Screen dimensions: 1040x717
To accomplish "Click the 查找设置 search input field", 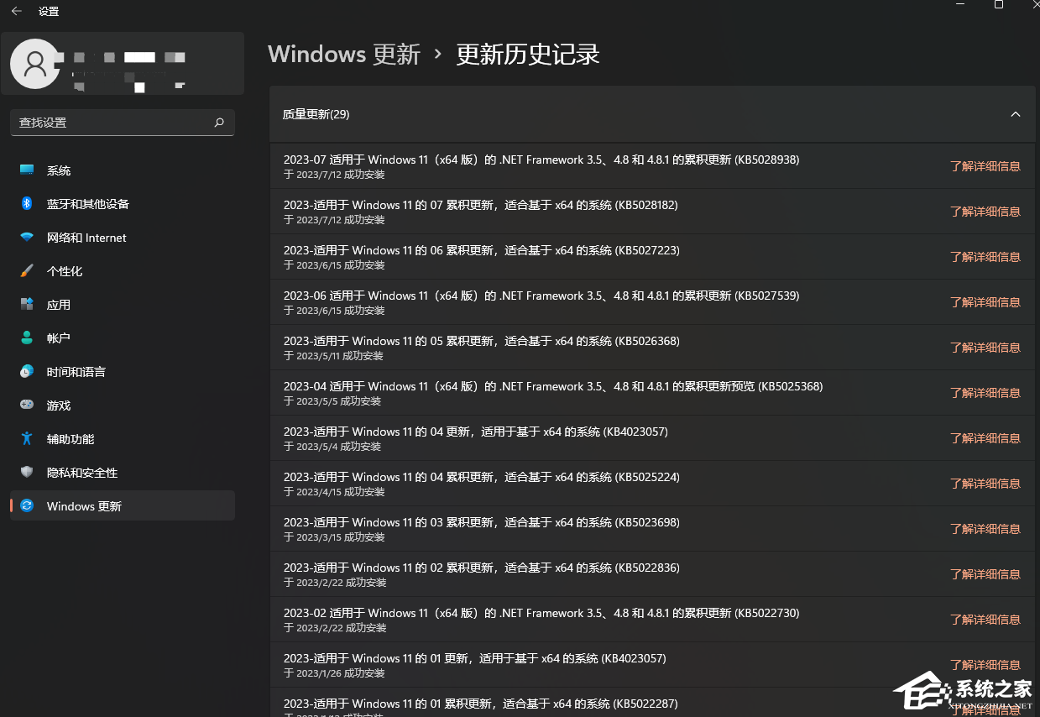I will [x=109, y=123].
